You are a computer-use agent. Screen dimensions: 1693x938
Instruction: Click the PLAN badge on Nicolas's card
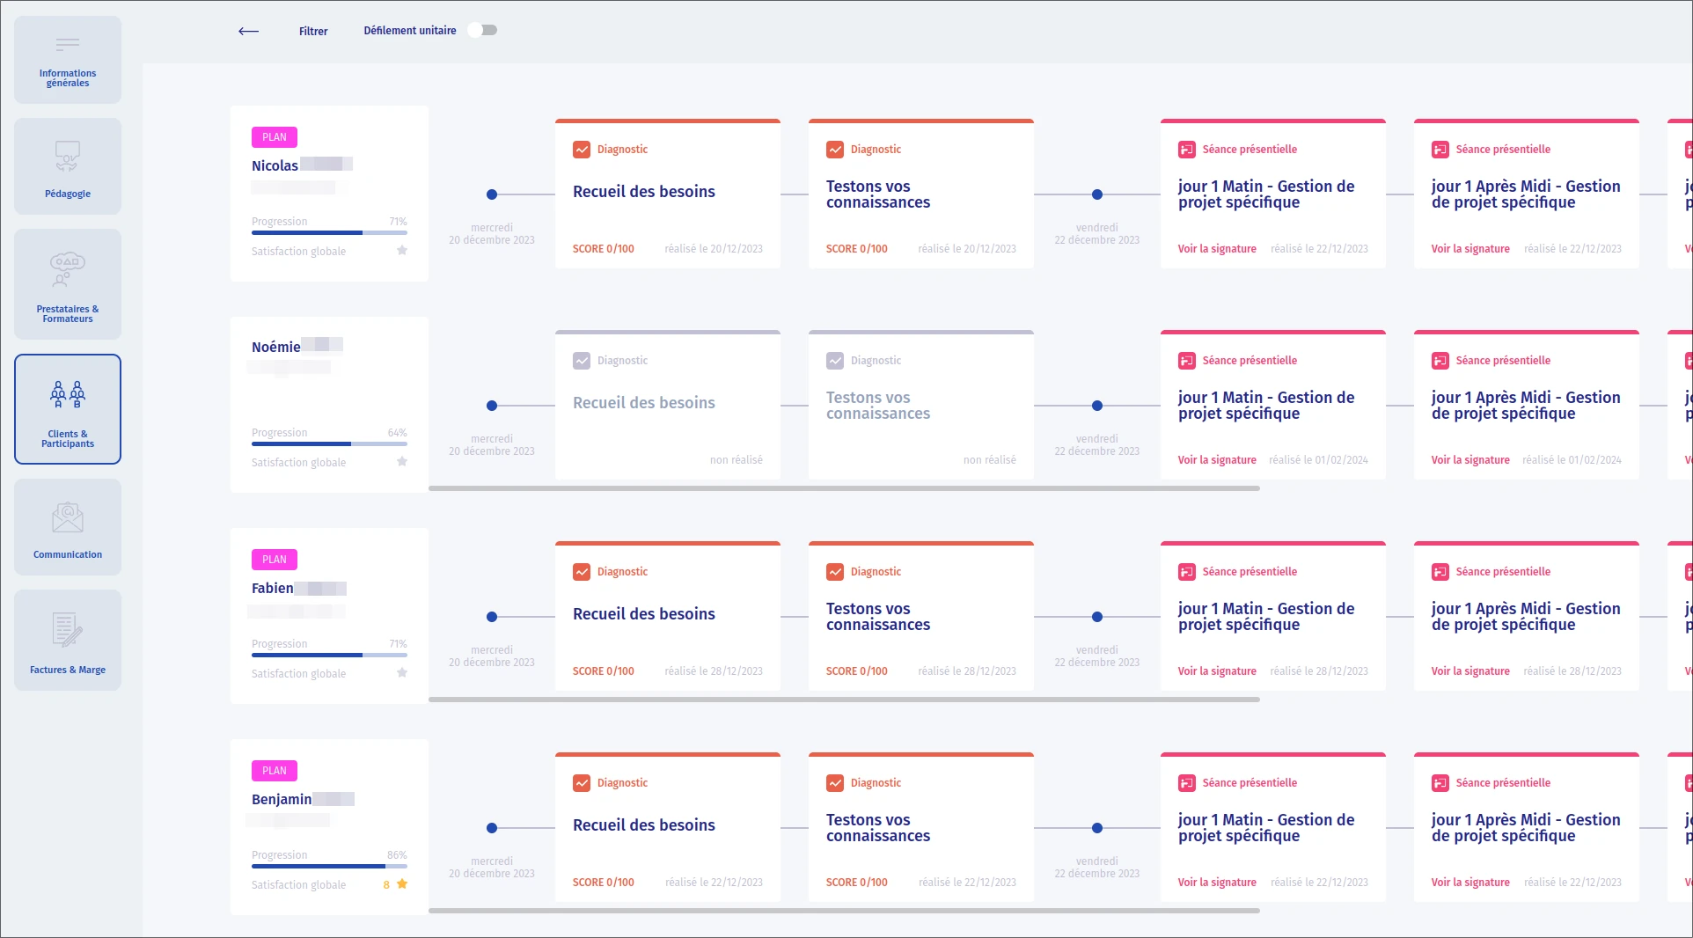(275, 137)
